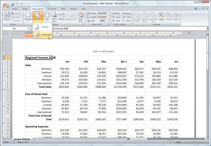211x146 pixels.
Task: Open theme Colors dropdown
Action: (16, 13)
